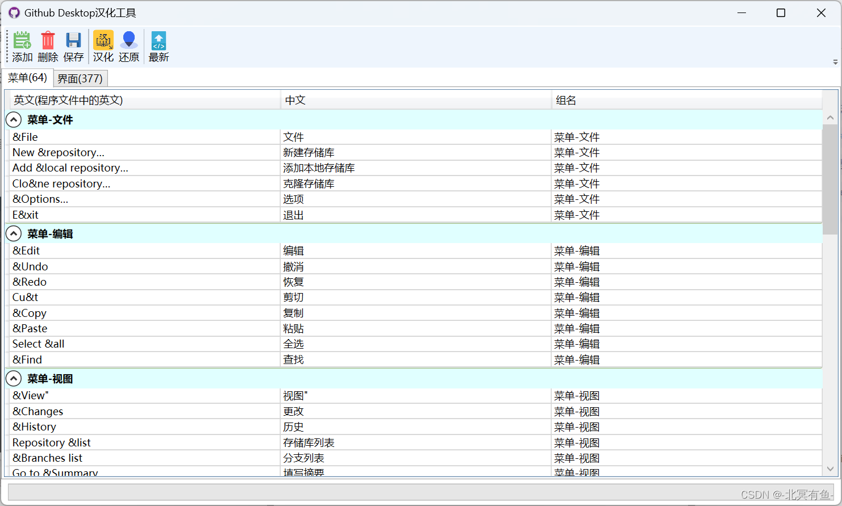Collapse the 菜单-编辑 group

14,234
